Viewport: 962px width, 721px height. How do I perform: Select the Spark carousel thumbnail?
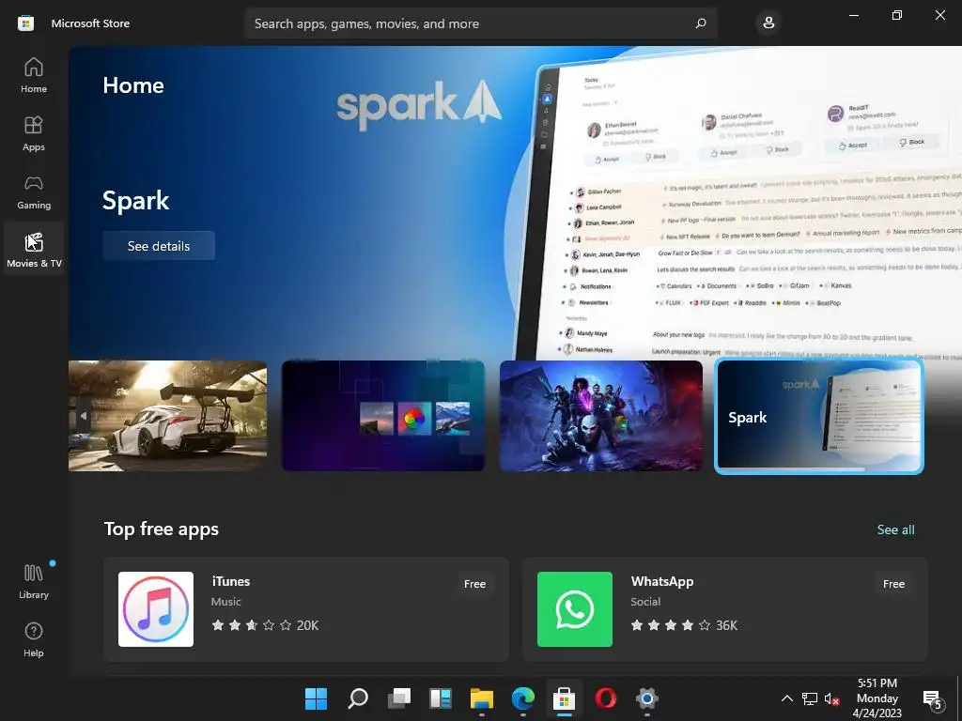(x=819, y=416)
